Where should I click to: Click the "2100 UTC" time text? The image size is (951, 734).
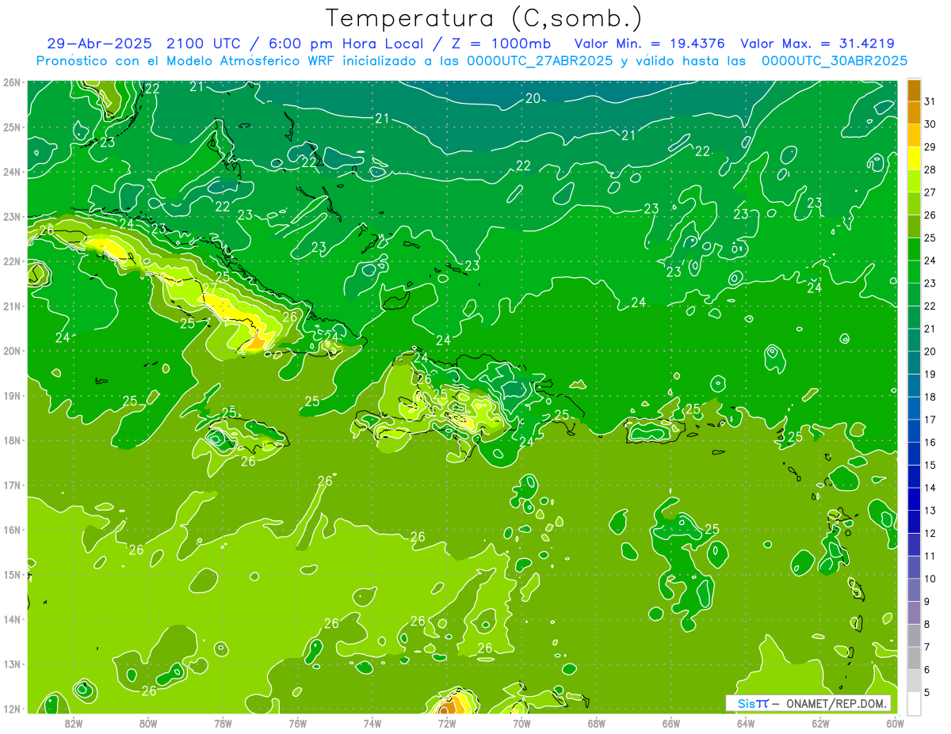204,44
